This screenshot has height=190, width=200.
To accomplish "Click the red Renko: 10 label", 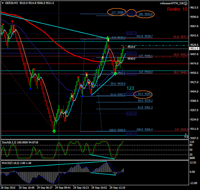I will [x=177, y=9].
